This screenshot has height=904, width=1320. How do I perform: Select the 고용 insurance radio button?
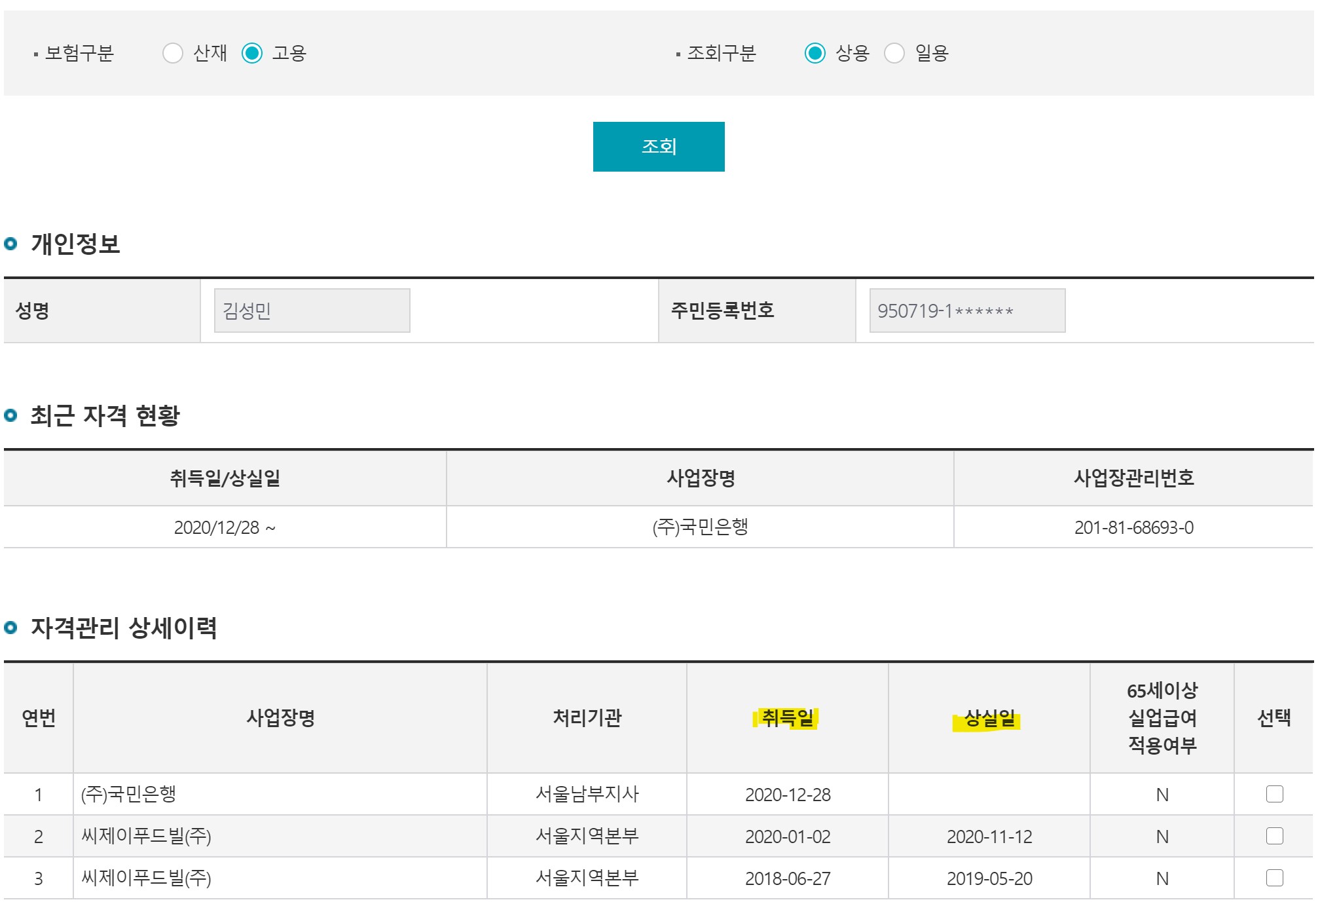[252, 53]
